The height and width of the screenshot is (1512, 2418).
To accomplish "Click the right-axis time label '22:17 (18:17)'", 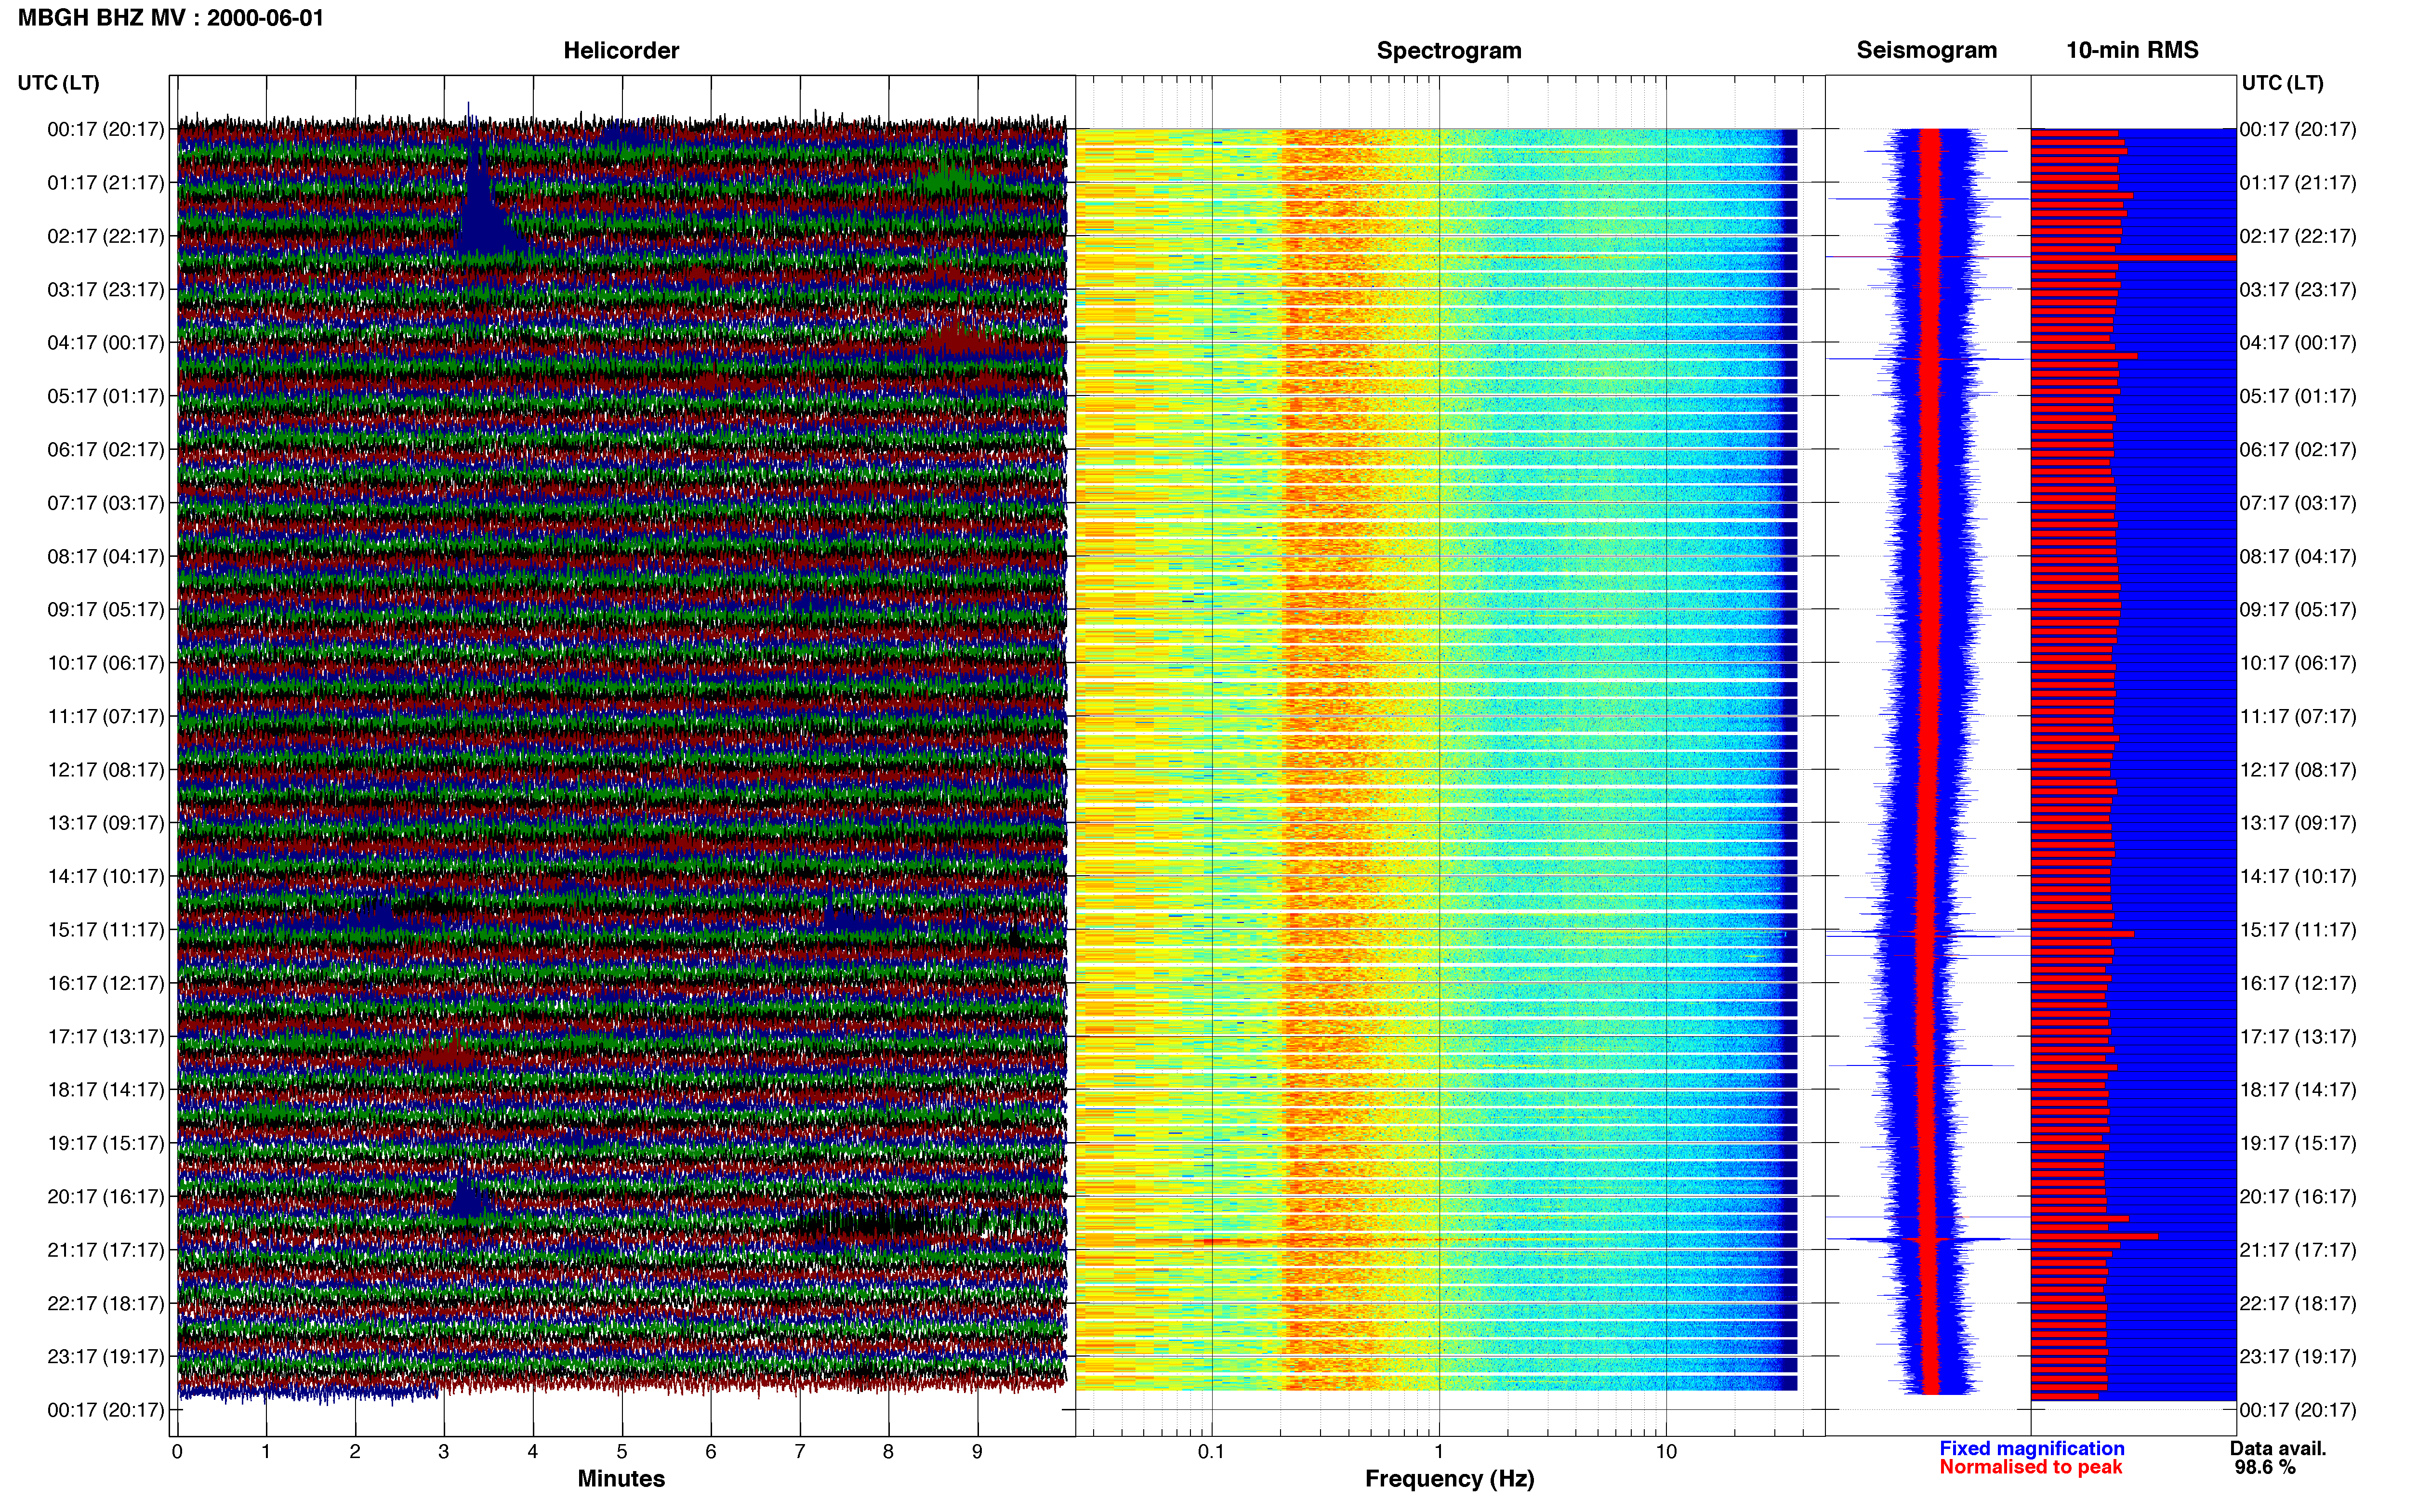I will (x=2298, y=1304).
